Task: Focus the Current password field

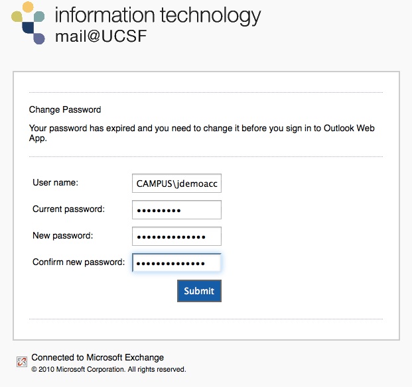Action: pos(176,209)
